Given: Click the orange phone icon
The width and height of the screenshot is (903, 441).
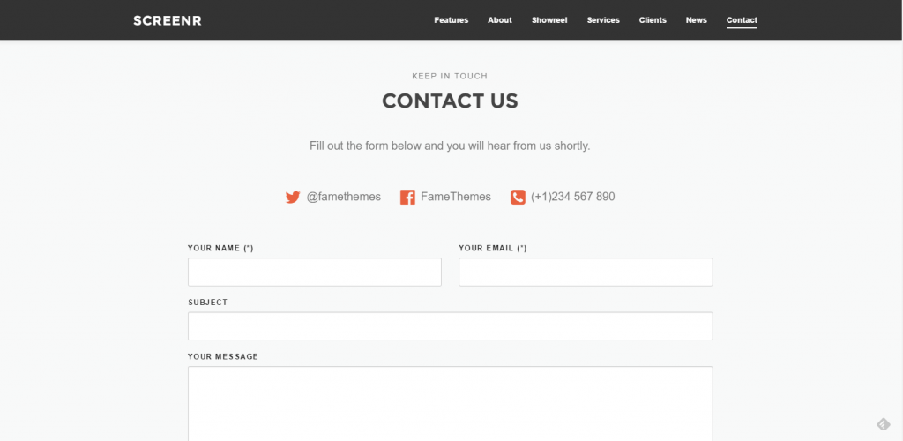Looking at the screenshot, I should coord(518,197).
